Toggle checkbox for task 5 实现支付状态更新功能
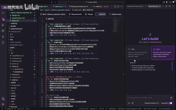 coord(49,97)
